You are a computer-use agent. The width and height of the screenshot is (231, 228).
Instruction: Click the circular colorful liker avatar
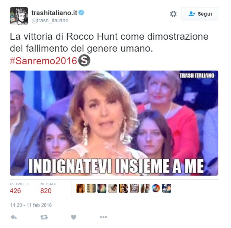coord(156,188)
